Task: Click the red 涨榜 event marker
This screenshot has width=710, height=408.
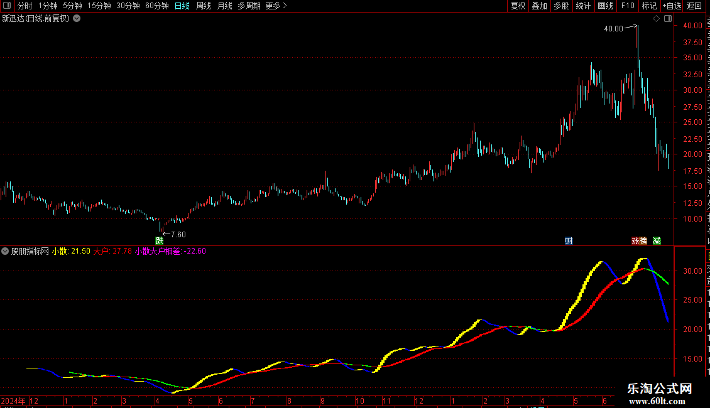Action: (x=640, y=240)
